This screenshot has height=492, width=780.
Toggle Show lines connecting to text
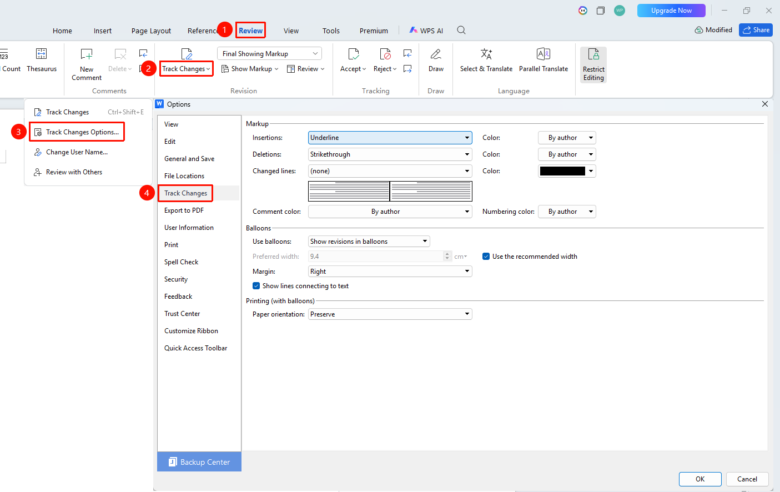click(x=256, y=286)
